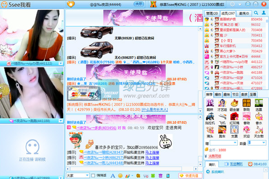Image resolution: width=269 pixels, height=179 pixels.
Task: Switch to the 管理/20 tab
Action: tap(211, 14)
